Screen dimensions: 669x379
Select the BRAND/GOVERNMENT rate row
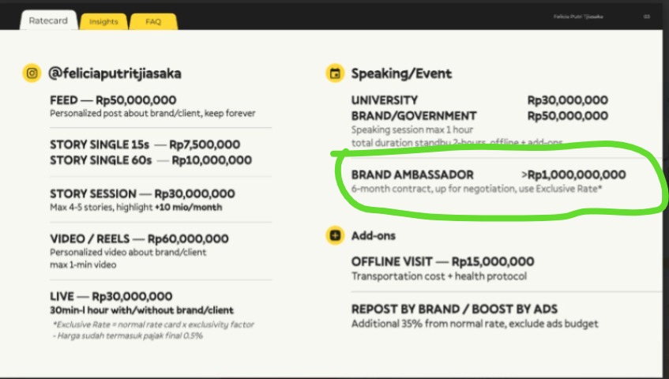(479, 116)
